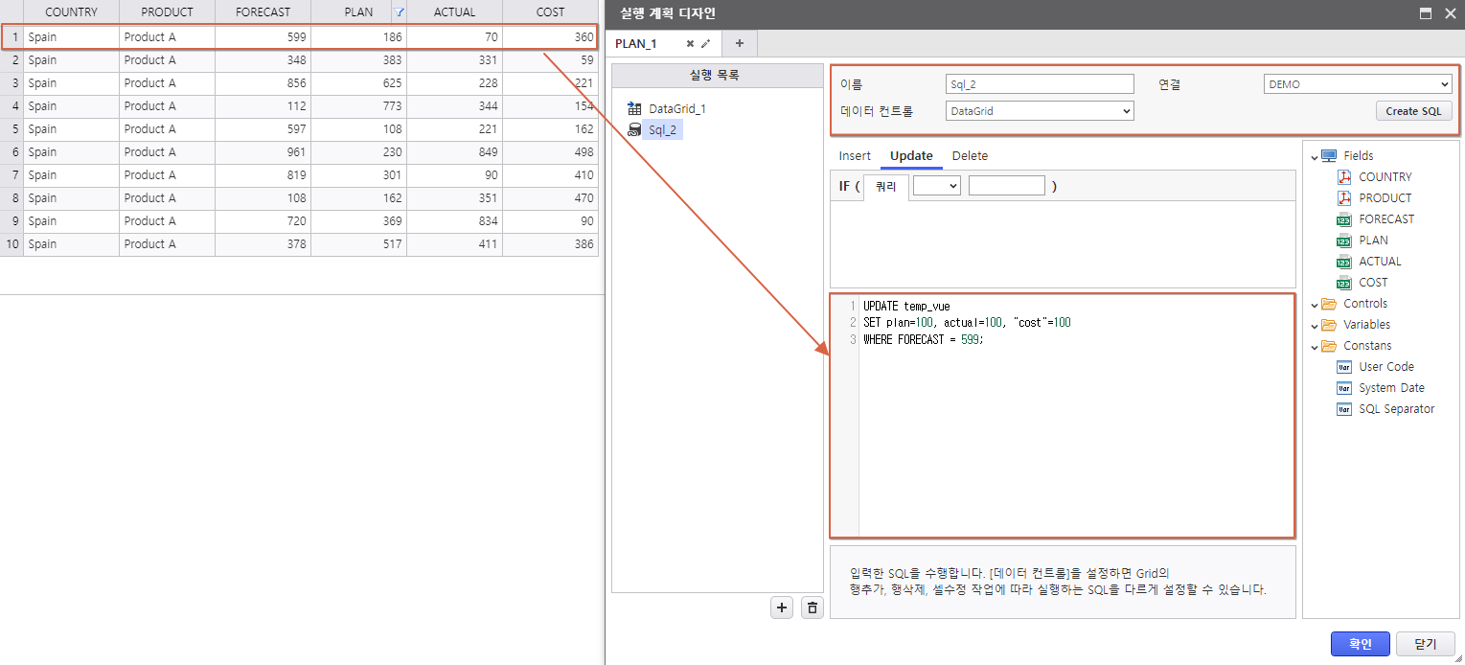Screen dimensions: 1465x665
Task: Open the 연결 DEMO dropdown
Action: (x=1358, y=84)
